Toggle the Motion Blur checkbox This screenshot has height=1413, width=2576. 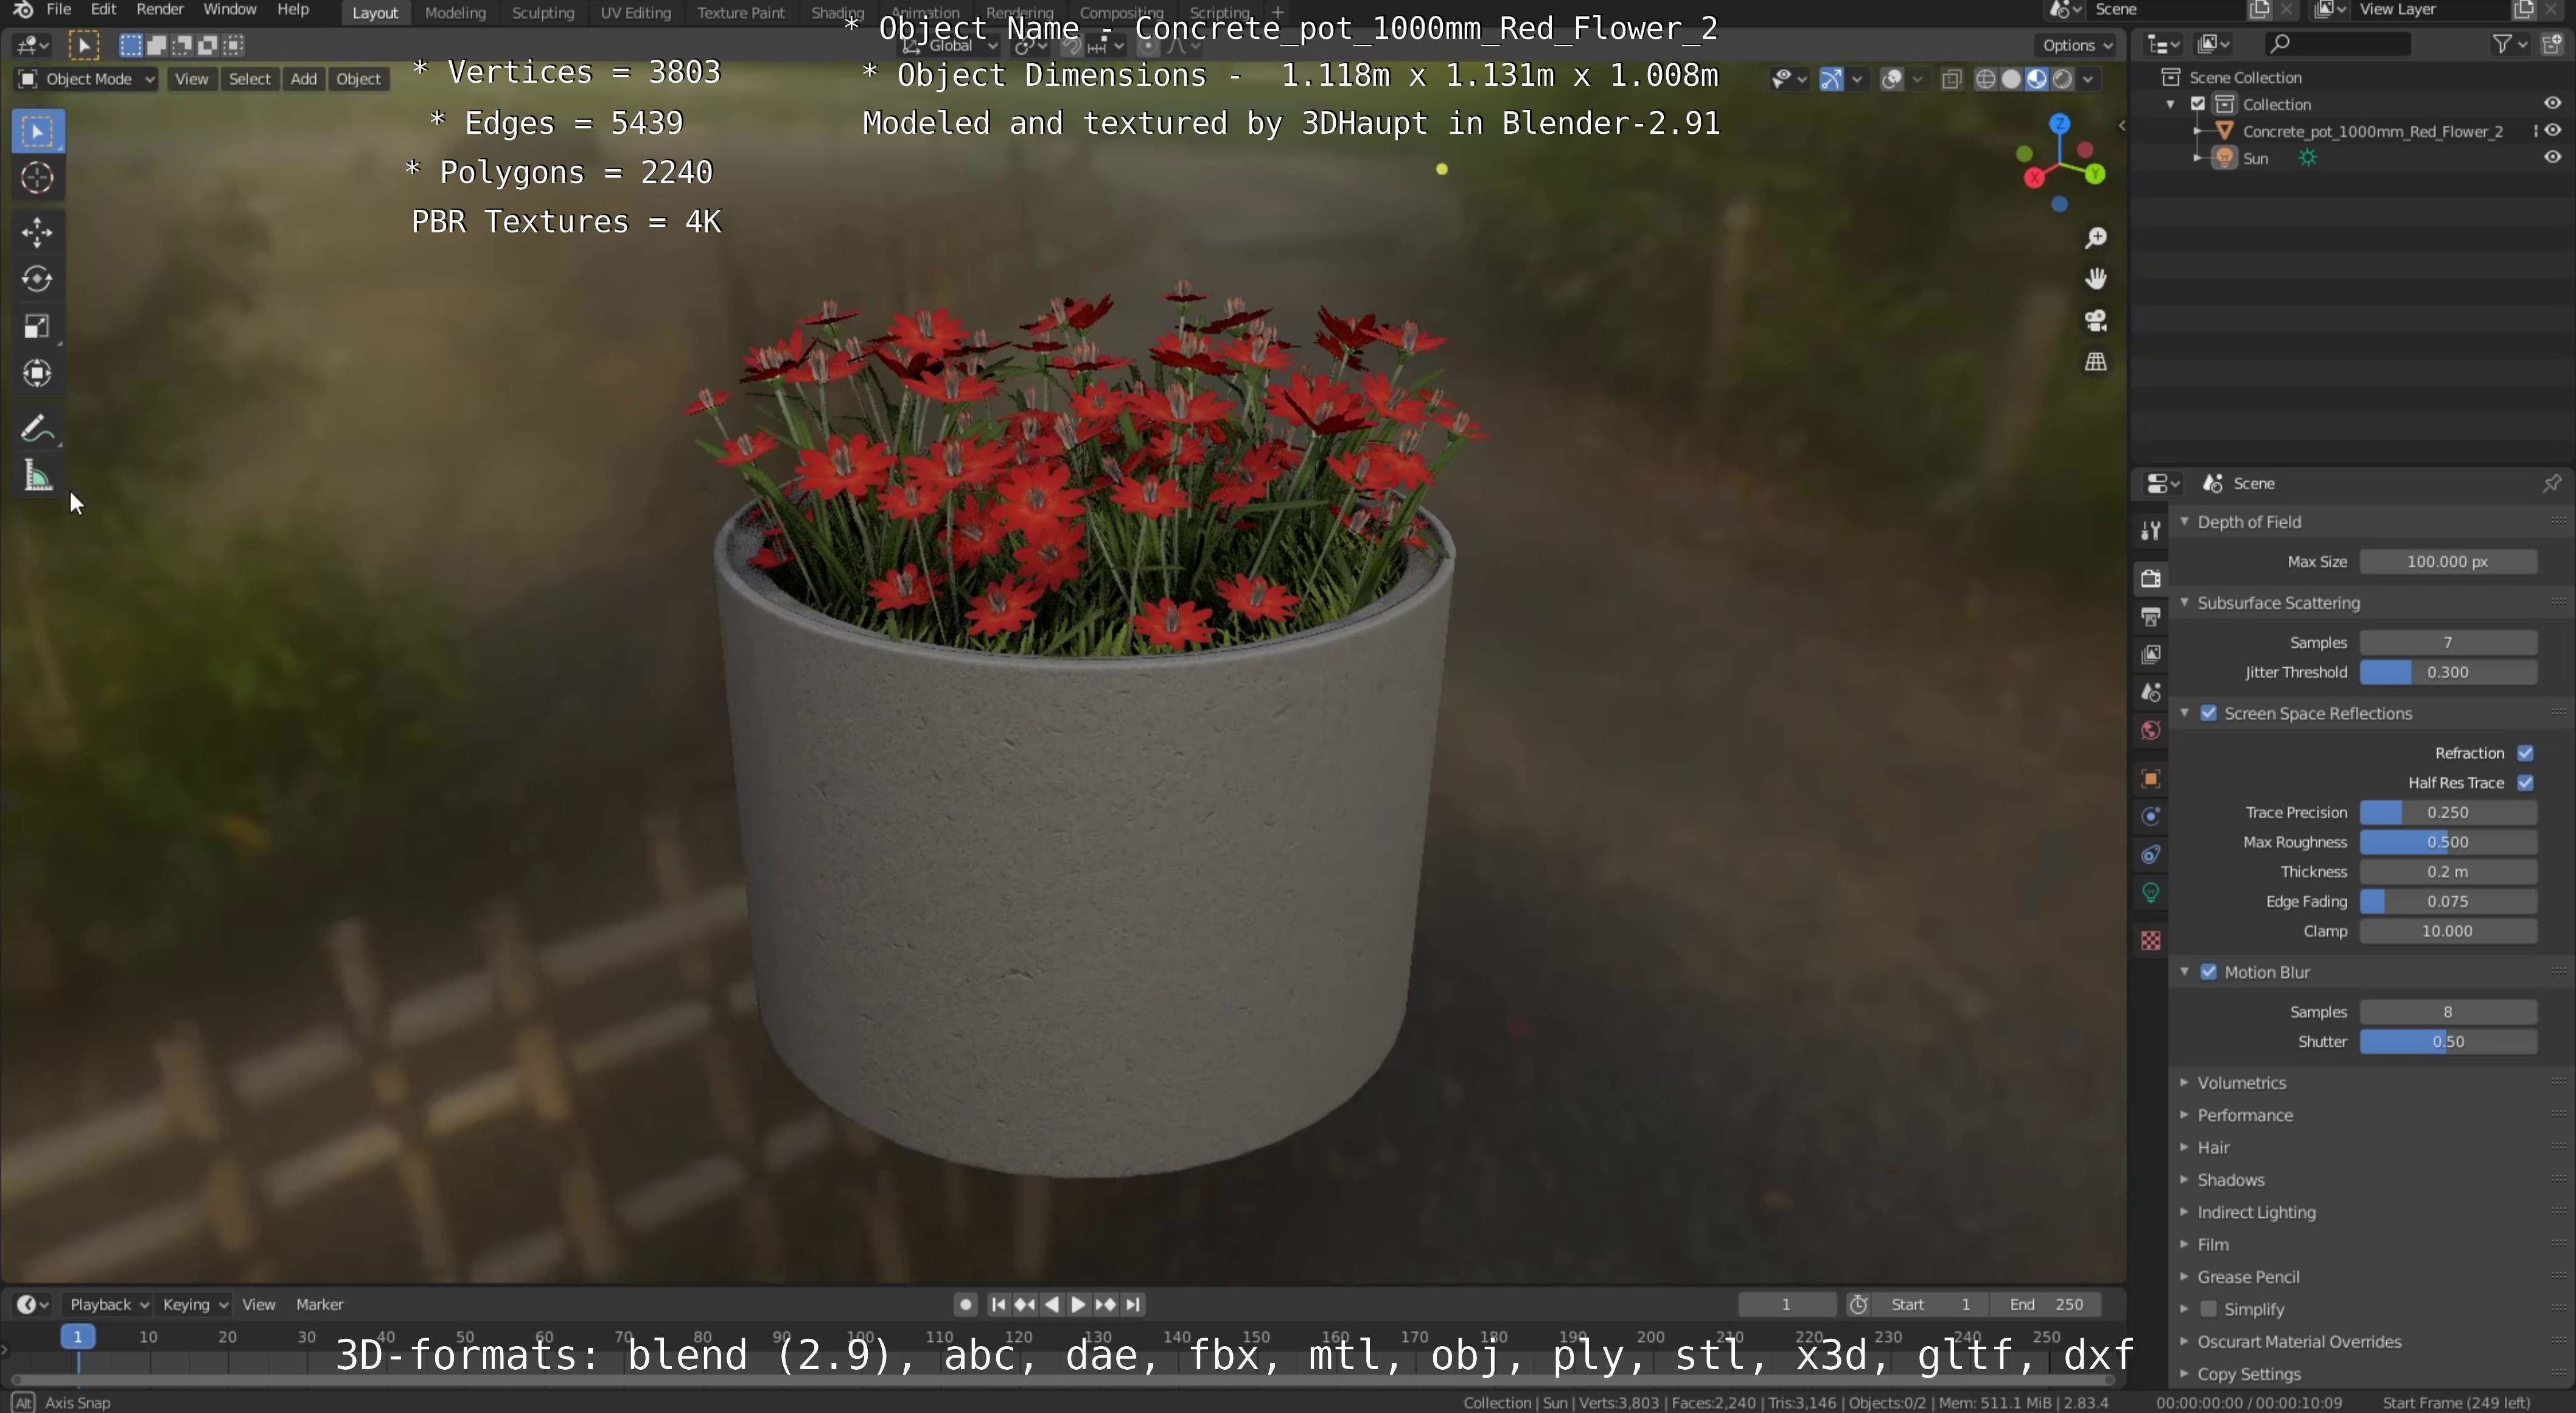tap(2209, 971)
